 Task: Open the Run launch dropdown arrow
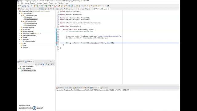(48, 6)
